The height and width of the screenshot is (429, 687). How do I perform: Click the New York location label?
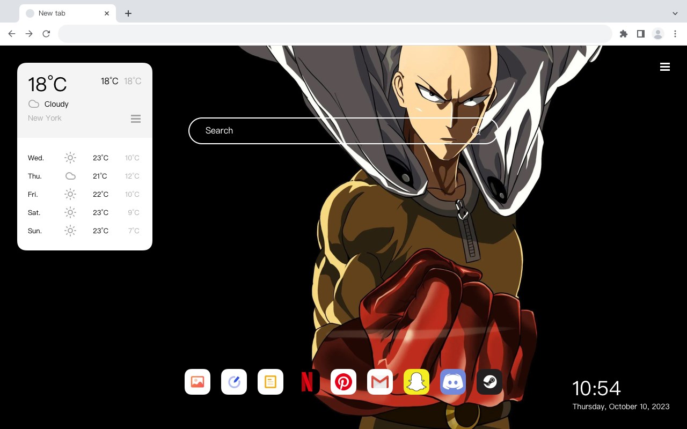[45, 118]
